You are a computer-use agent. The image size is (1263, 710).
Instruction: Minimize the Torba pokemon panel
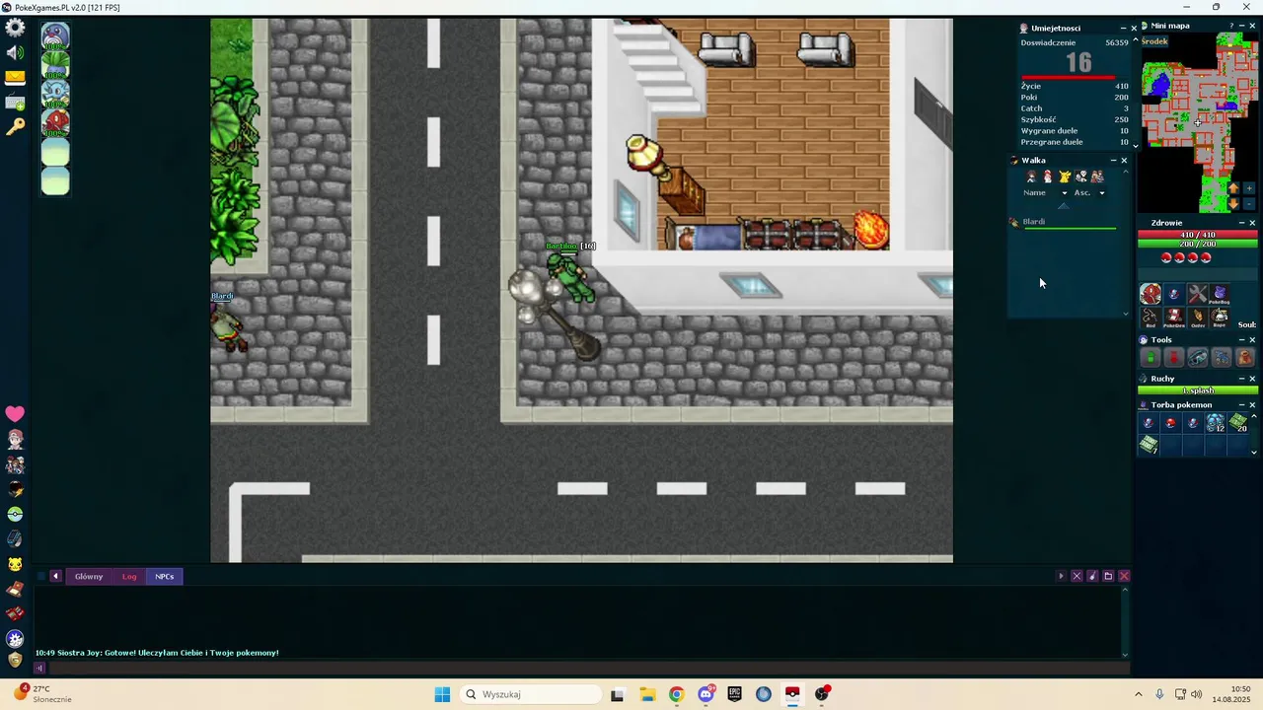pyautogui.click(x=1241, y=405)
